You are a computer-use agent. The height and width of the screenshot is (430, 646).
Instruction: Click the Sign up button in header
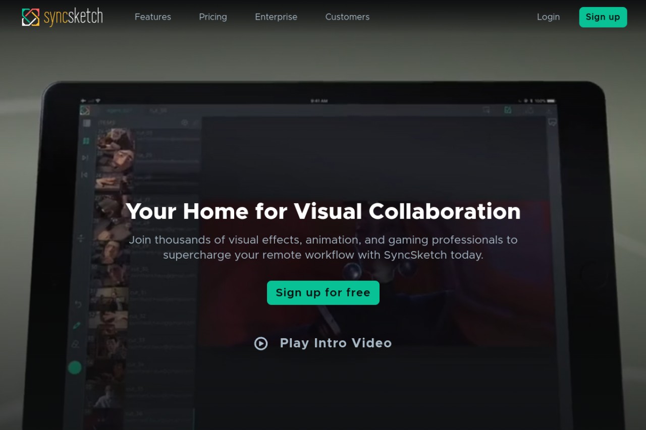(603, 17)
